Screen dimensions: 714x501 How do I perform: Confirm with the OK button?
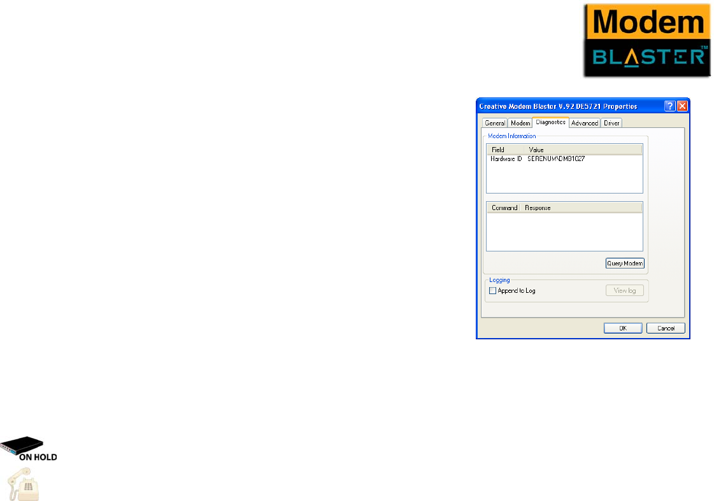[x=623, y=328]
